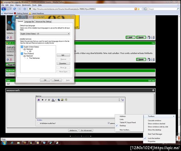This screenshot has height=151, width=181.
Task: Click the search magnifier in Google box
Action: [178, 9]
